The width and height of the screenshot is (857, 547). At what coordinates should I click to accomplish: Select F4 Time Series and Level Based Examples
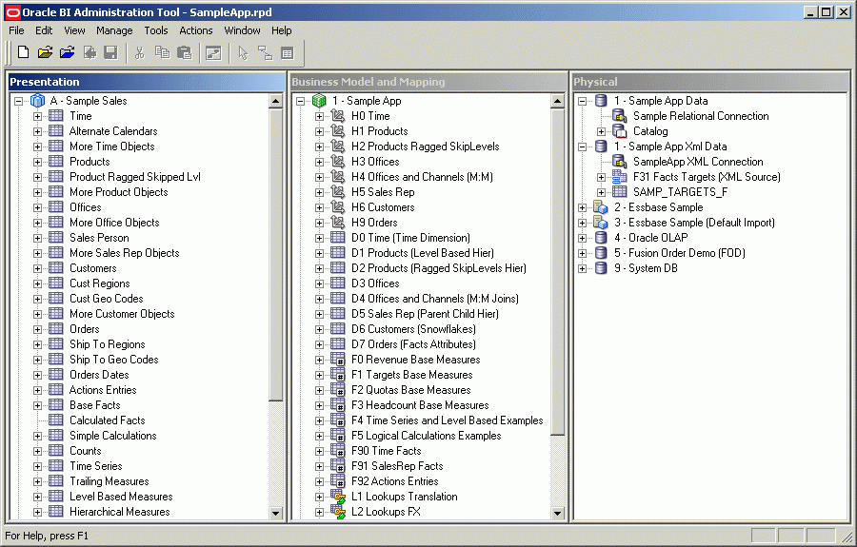pyautogui.click(x=448, y=420)
